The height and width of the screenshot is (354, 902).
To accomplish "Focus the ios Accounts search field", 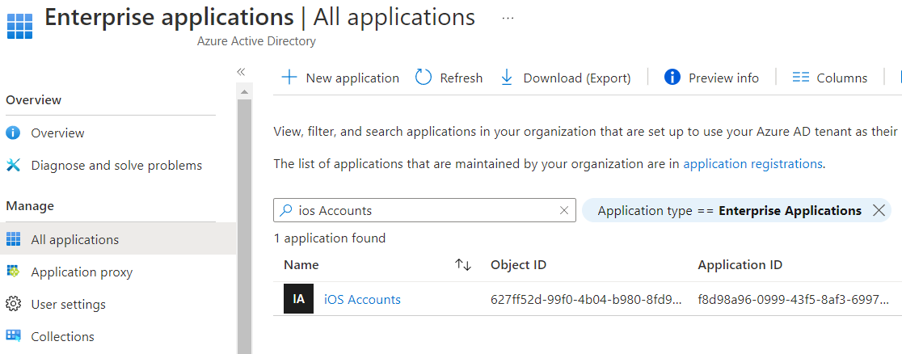I will 424,211.
